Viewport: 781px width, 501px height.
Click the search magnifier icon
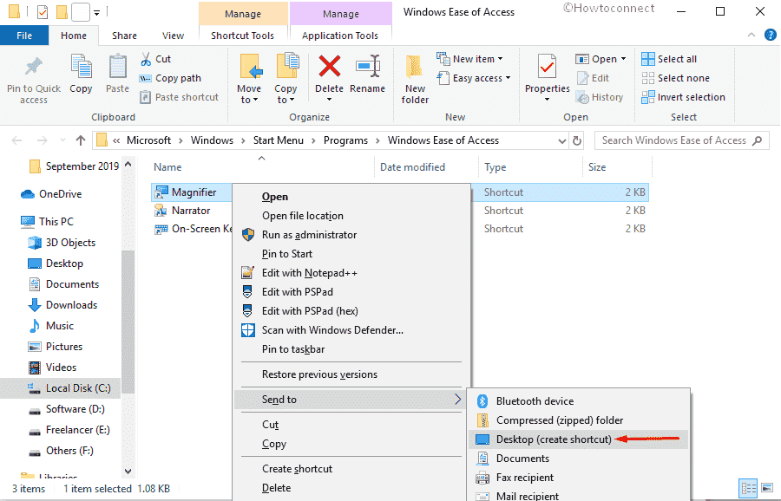click(x=757, y=140)
